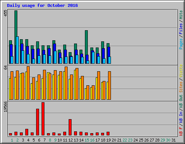Click the 455 scale value on the y-axis
Image resolution: width=185 pixels, height=144 pixels.
pos(5,13)
